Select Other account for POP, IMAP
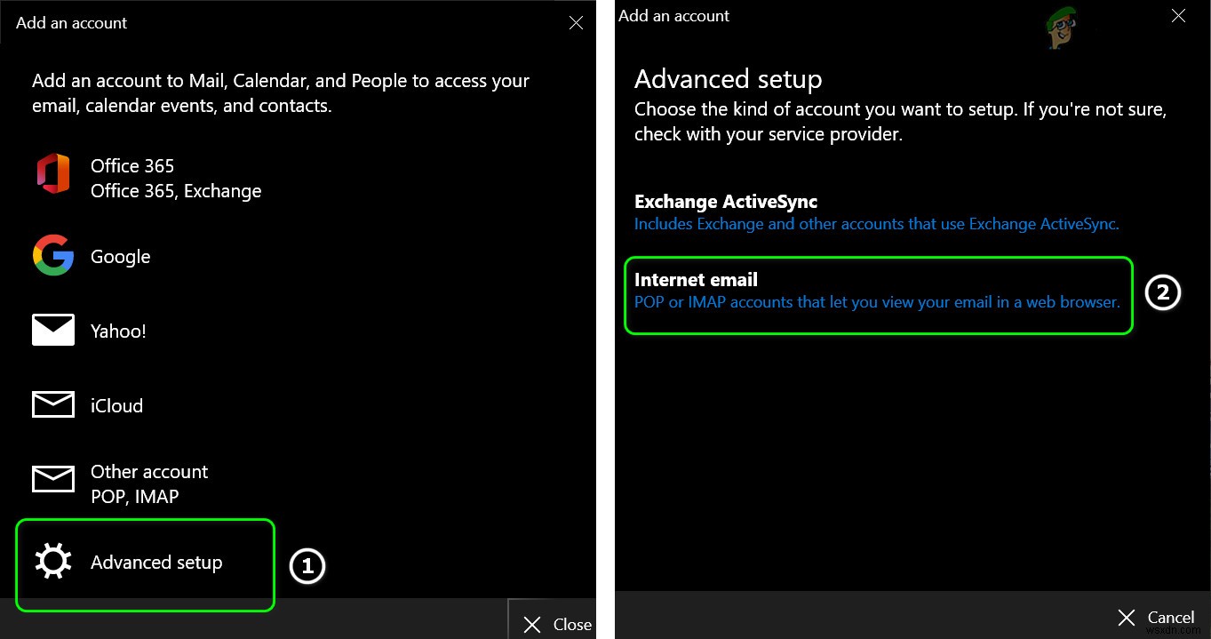The width and height of the screenshot is (1211, 639). click(x=148, y=483)
